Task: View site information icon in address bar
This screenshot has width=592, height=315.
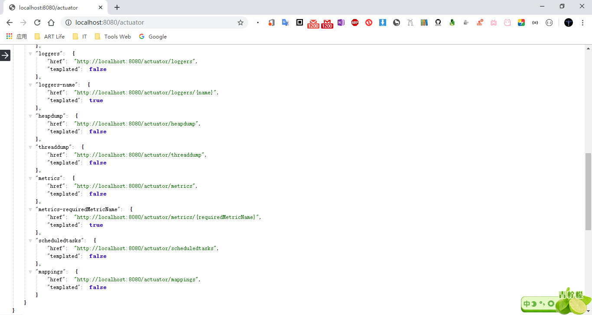Action: 68,22
